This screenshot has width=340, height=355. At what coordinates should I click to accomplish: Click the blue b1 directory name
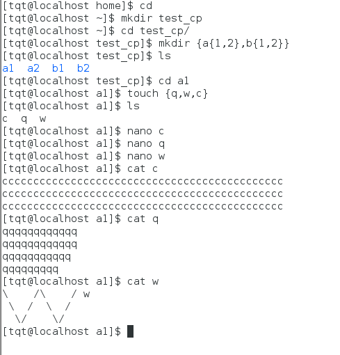[58, 68]
